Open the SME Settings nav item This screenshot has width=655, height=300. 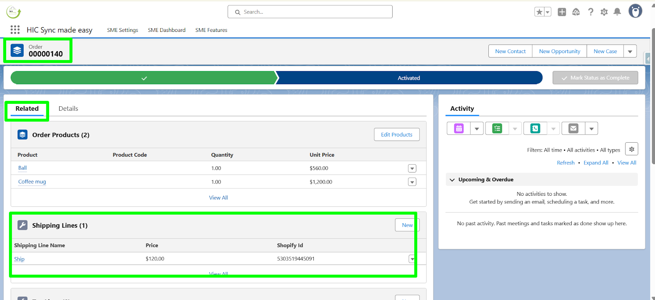(x=122, y=30)
